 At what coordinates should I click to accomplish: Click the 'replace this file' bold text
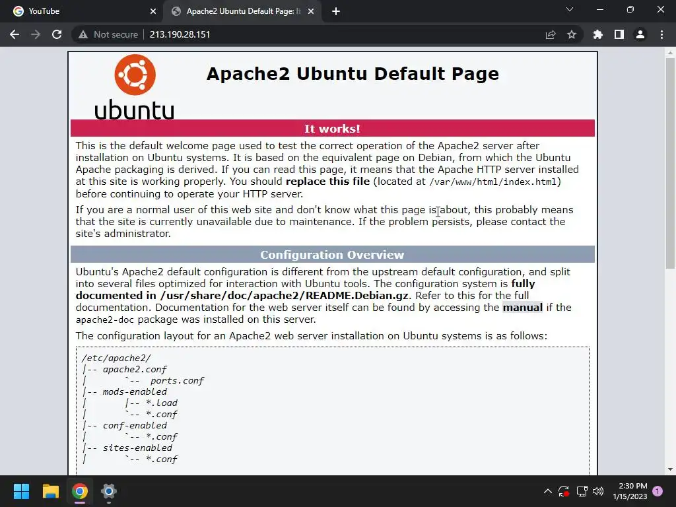pos(327,182)
